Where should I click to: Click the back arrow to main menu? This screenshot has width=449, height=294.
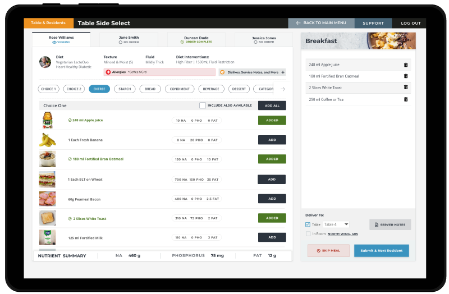[x=298, y=23]
